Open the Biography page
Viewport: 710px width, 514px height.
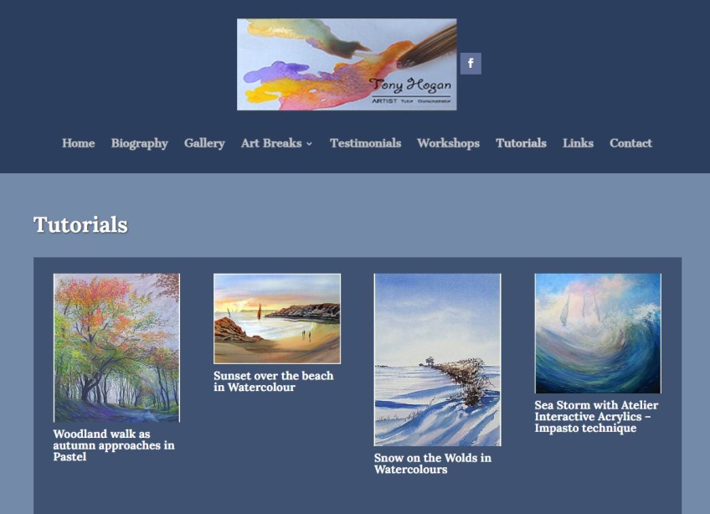pos(140,143)
